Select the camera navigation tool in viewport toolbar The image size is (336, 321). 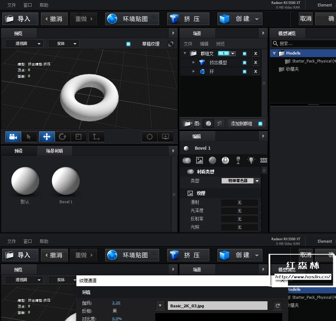click(13, 137)
